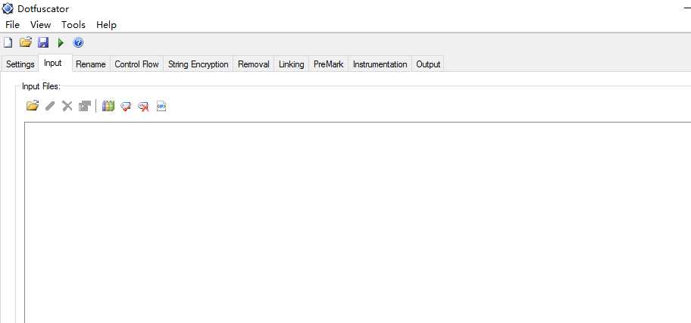The width and height of the screenshot is (691, 323).
Task: Open help with blue question mark icon
Action: (78, 42)
